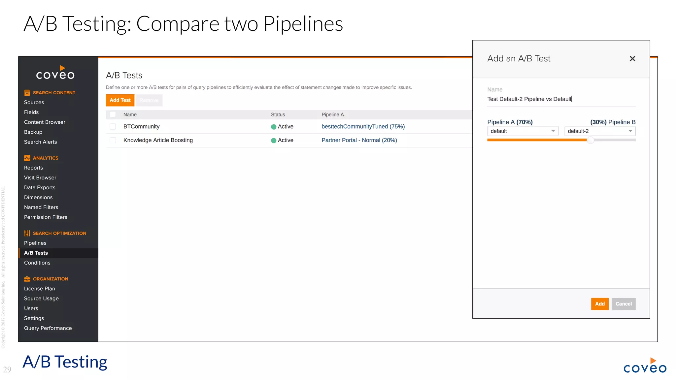Open the Pipeline B default-2 dropdown
Image resolution: width=676 pixels, height=380 pixels.
[x=599, y=131]
